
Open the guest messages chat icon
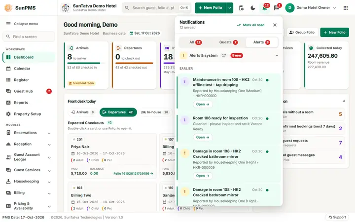pos(277,8)
